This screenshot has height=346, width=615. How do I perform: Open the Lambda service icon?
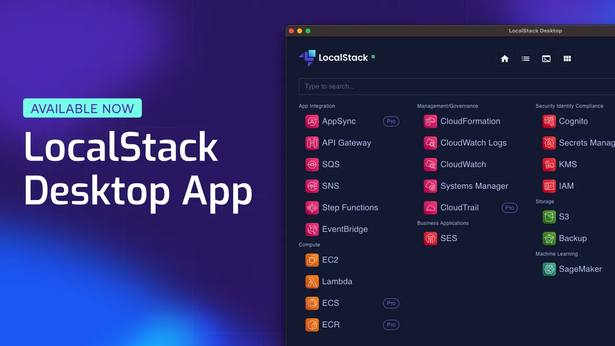[x=312, y=282]
